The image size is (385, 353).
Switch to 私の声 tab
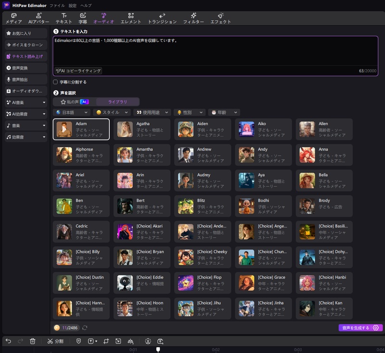pos(75,102)
